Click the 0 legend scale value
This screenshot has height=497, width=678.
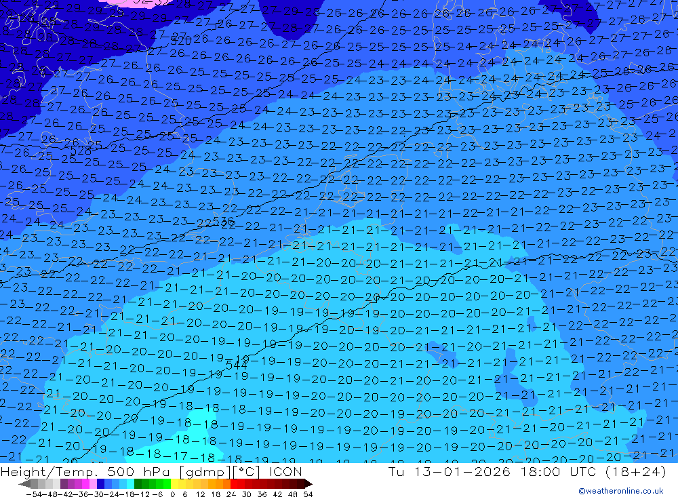coord(172,494)
